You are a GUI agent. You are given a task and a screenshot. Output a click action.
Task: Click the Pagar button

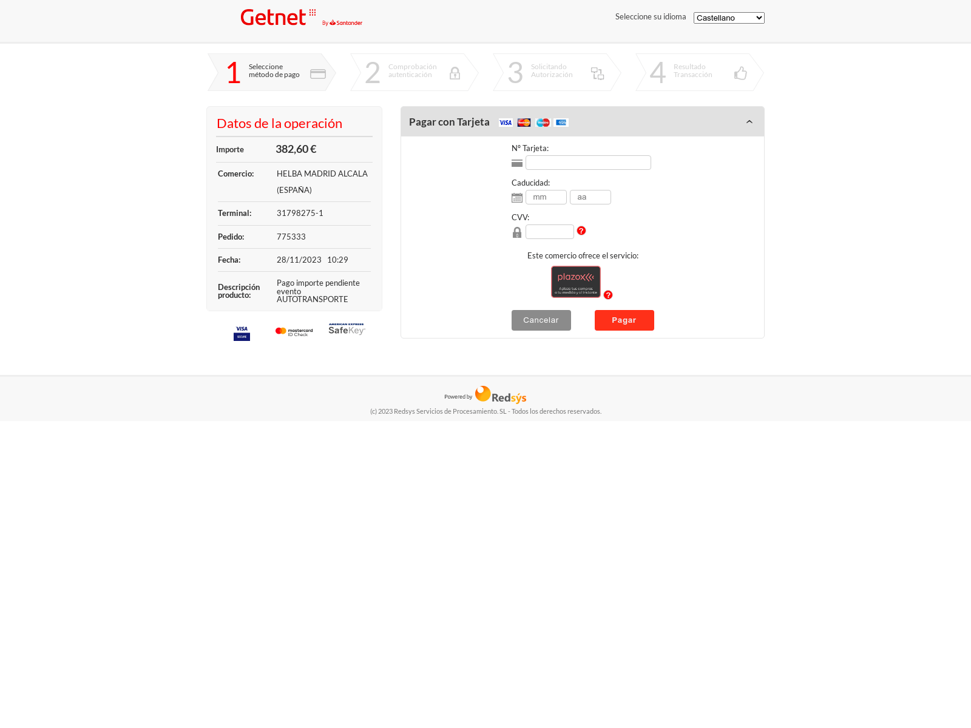point(624,320)
